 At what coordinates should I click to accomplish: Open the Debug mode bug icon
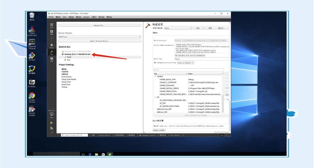pyautogui.click(x=52, y=45)
